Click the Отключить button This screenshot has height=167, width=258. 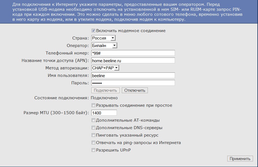pos(135,90)
